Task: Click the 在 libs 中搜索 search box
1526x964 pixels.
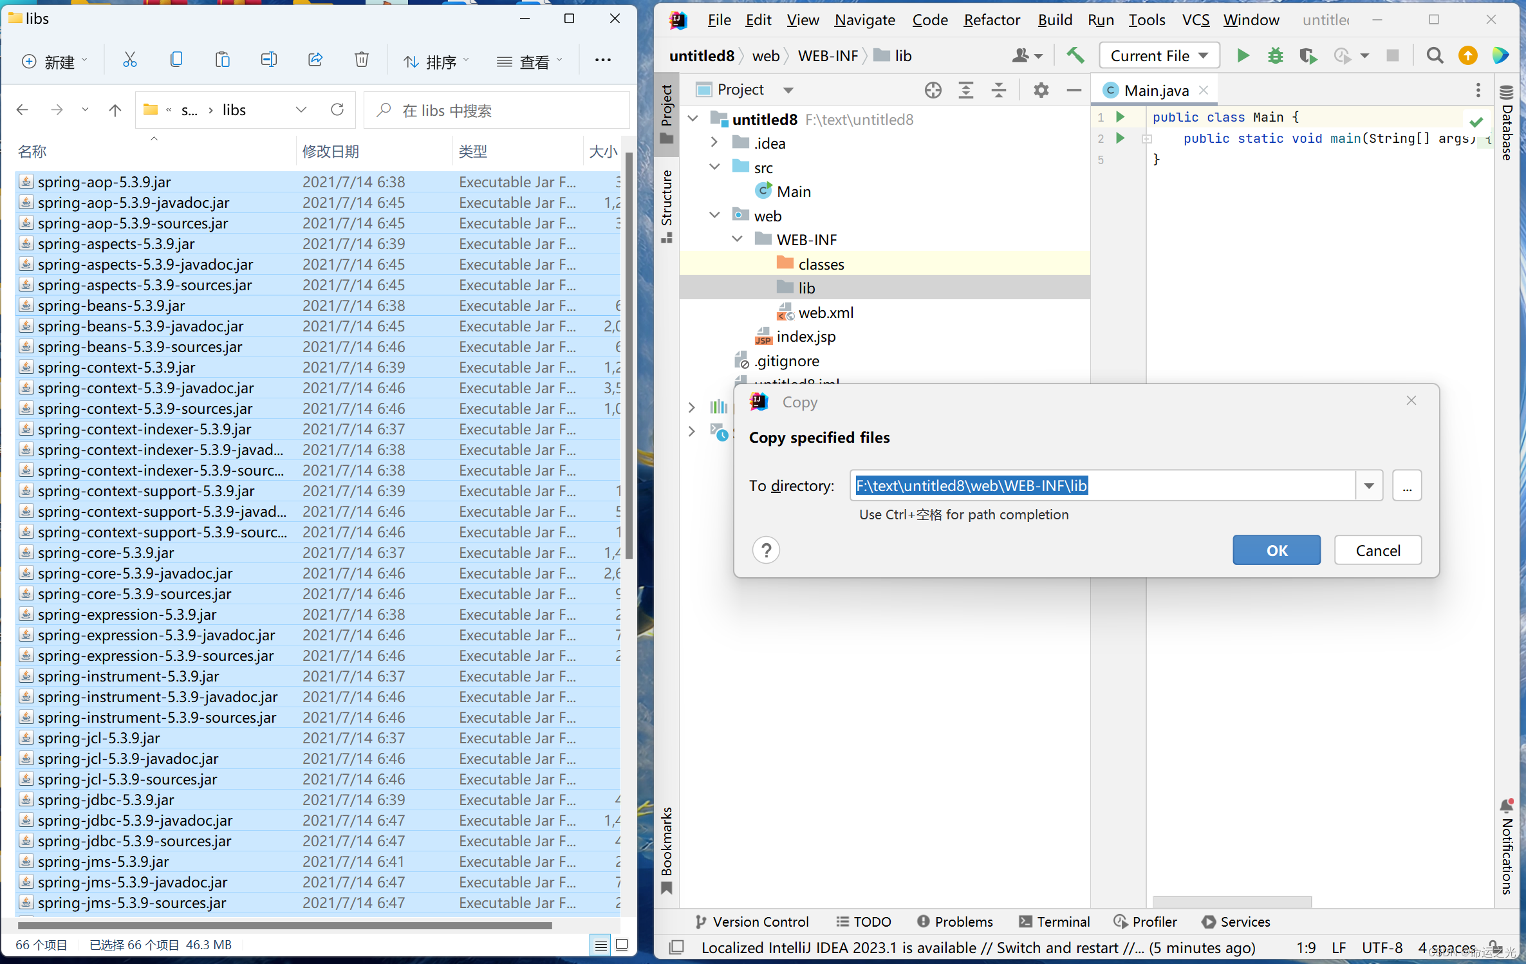Action: (496, 111)
